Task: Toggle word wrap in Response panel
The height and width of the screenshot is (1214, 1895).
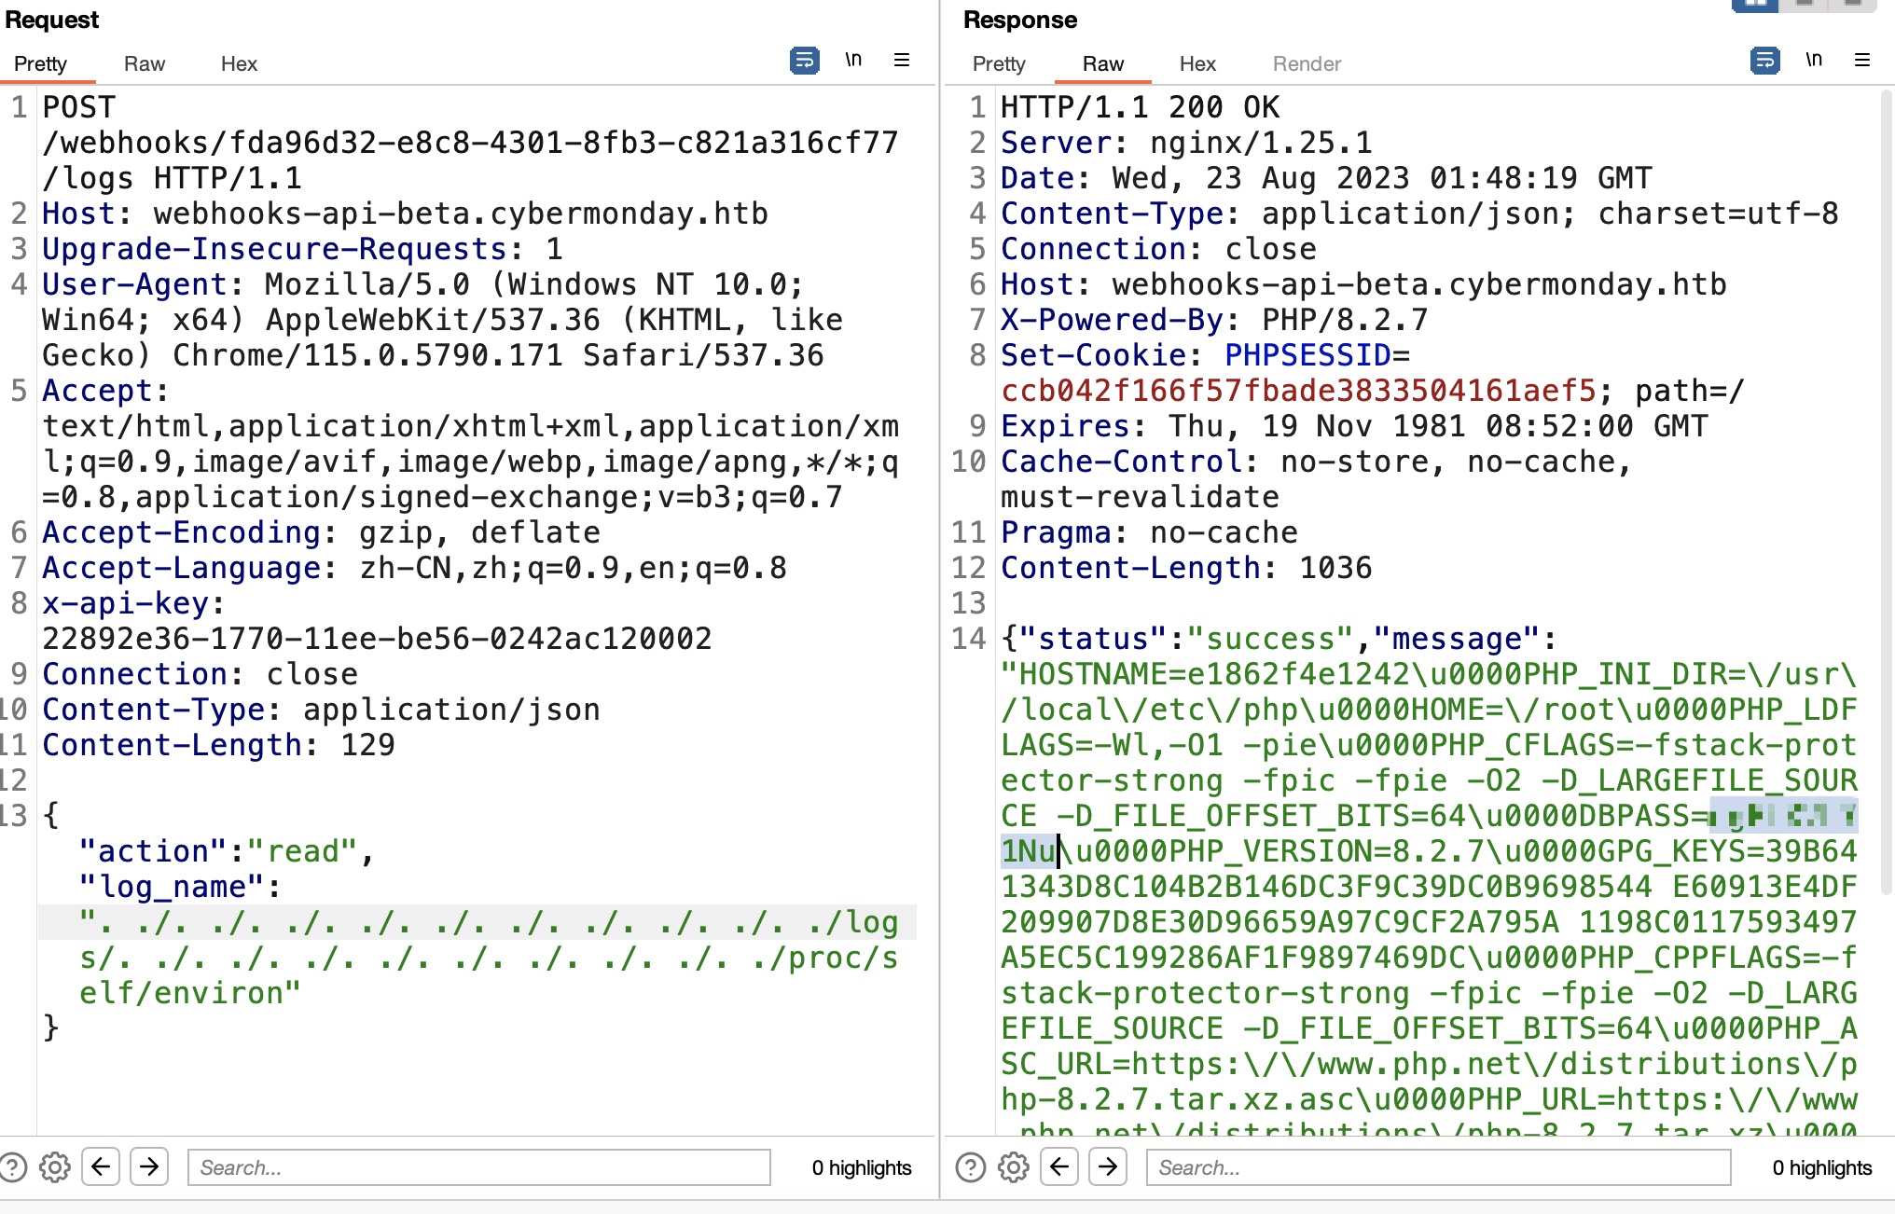Action: [x=1764, y=61]
